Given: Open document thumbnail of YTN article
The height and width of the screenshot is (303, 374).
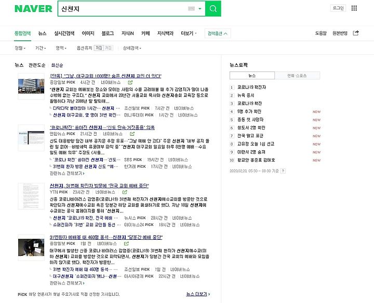Looking at the screenshot, I should (x=31, y=196).
